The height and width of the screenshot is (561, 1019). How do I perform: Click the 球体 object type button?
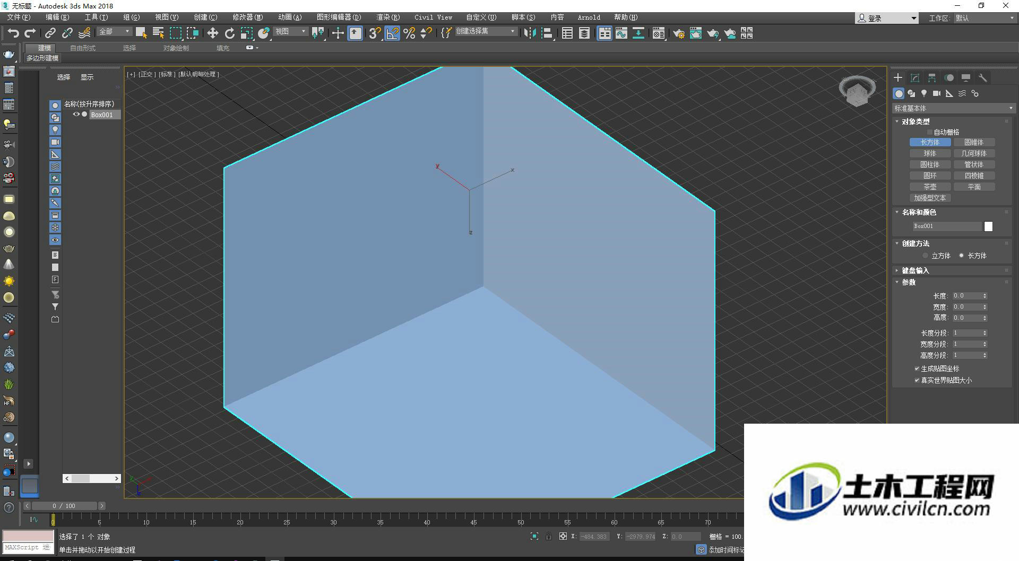930,153
